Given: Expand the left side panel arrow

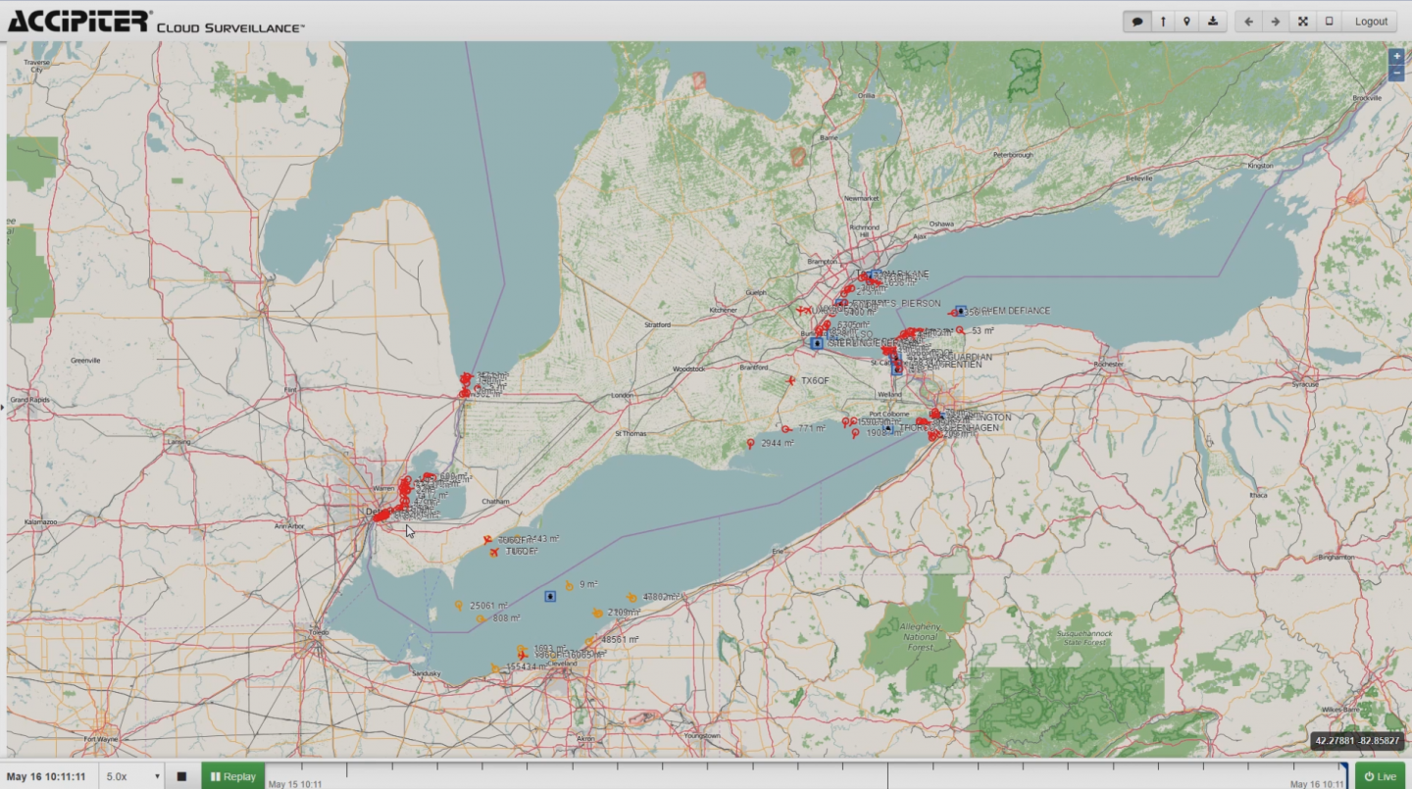Looking at the screenshot, I should coord(3,405).
